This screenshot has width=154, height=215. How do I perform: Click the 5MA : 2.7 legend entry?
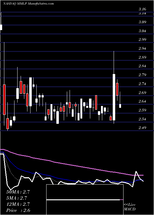pyautogui.click(x=17, y=198)
